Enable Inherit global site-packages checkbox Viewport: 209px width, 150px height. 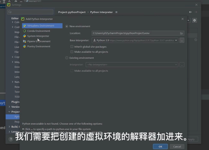point(72,47)
